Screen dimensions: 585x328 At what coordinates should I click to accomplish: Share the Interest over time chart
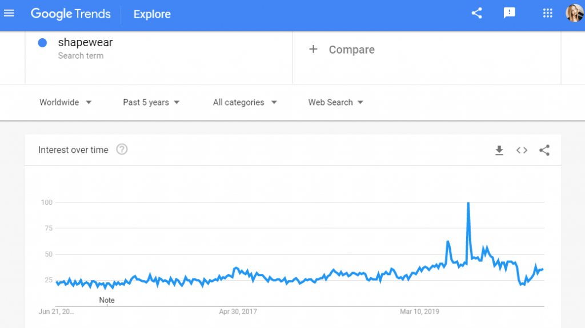[544, 150]
